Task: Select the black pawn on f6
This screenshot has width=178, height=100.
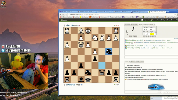Action: click(81, 66)
